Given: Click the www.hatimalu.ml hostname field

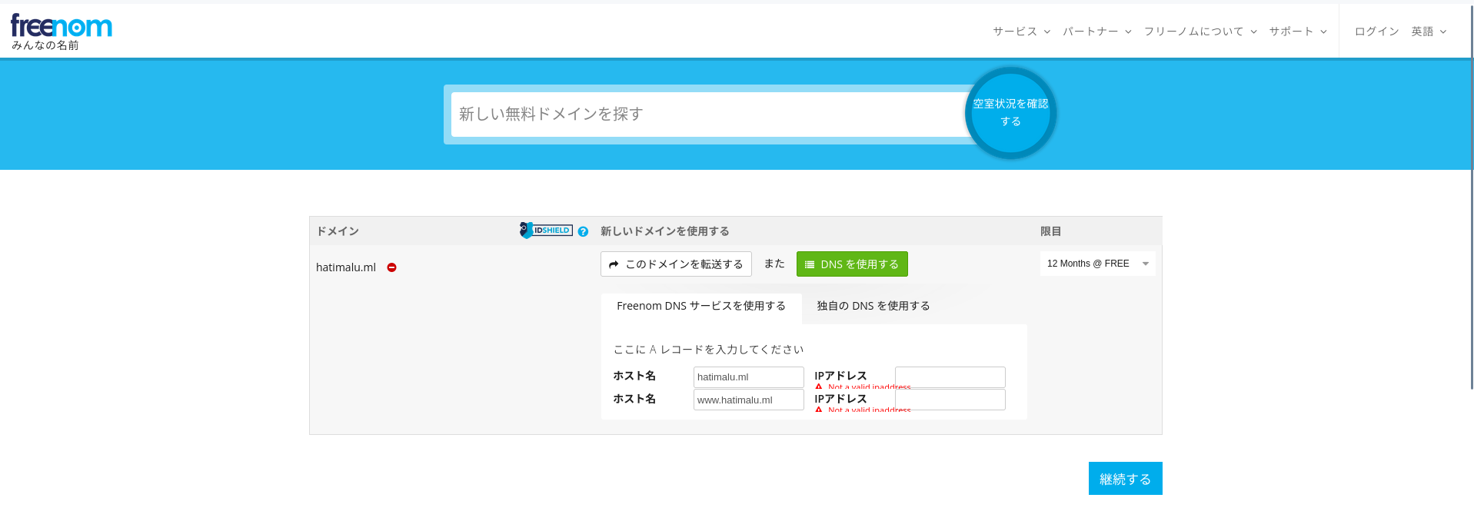Looking at the screenshot, I should click(748, 400).
